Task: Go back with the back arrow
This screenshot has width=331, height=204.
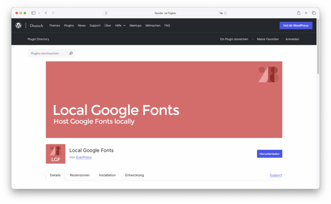Action: coord(46,13)
